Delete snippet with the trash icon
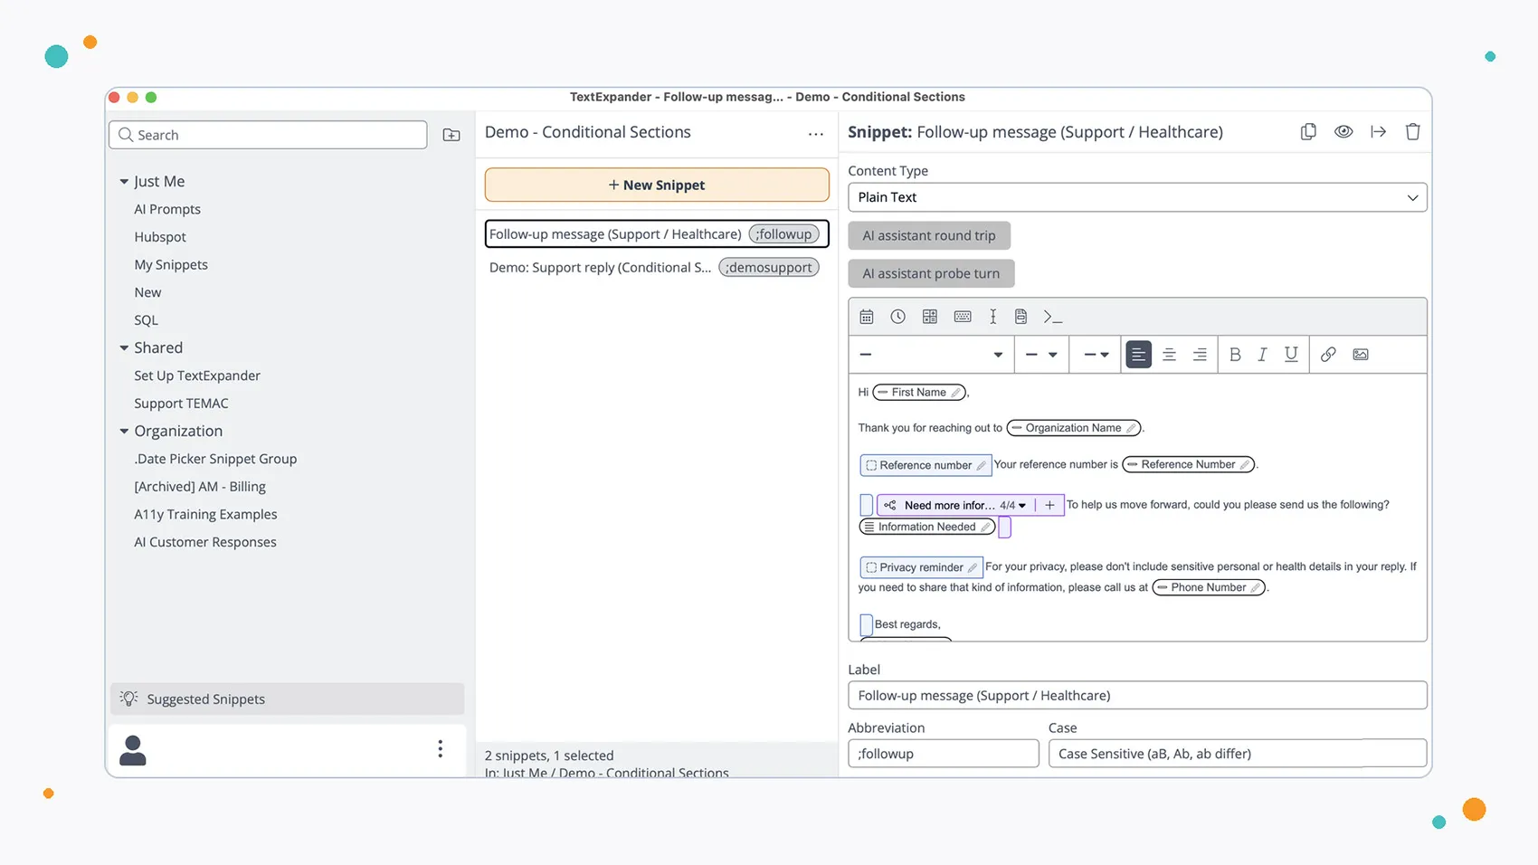Viewport: 1538px width, 865px height. [1412, 132]
